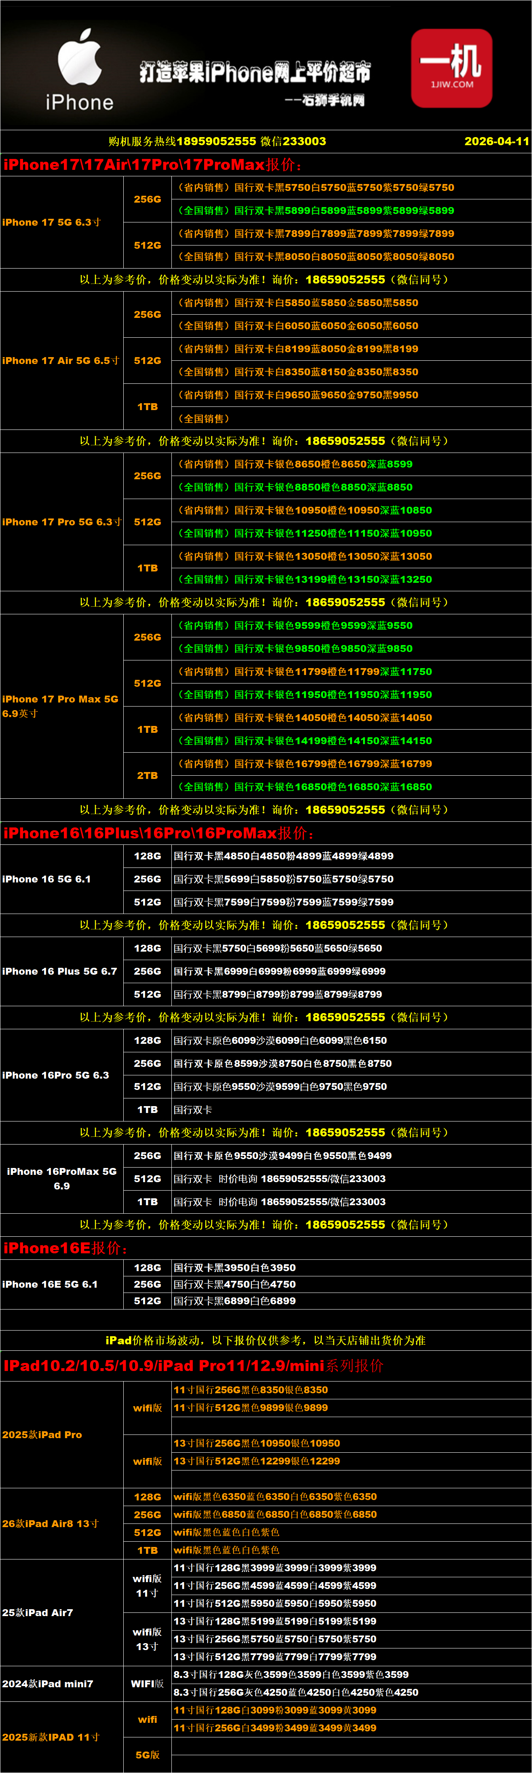Screen dimensions: 532x1773
Task: Click the 1TB storage cell for iPhone 16Pro
Action: coord(147,1109)
